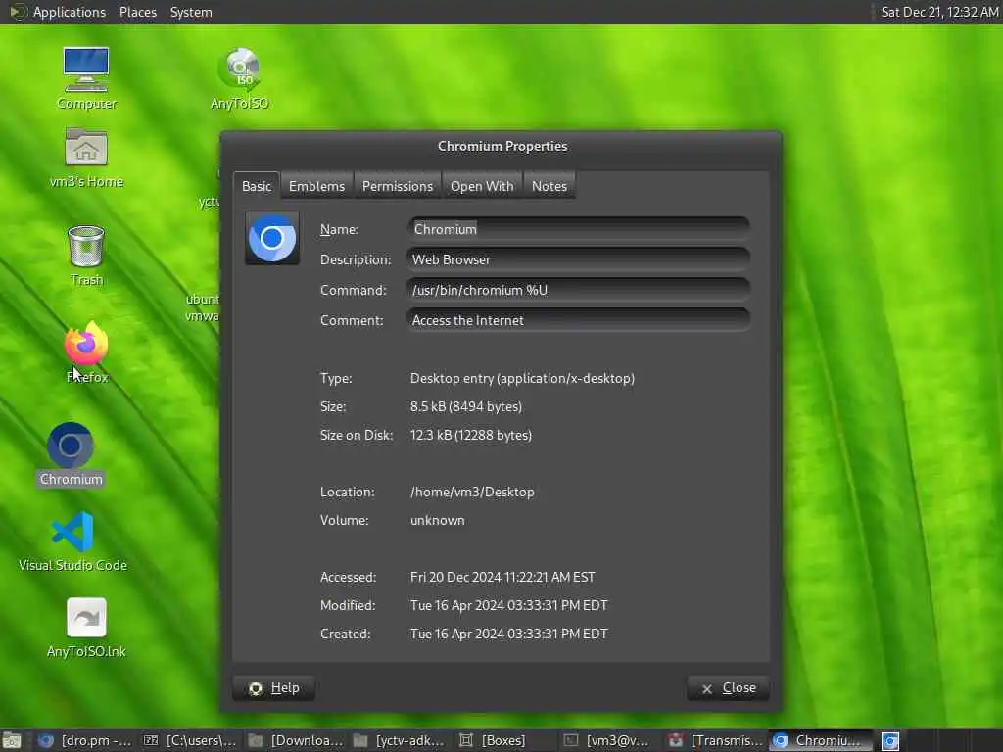The image size is (1003, 752).
Task: Open the Places menu
Action: (x=137, y=12)
